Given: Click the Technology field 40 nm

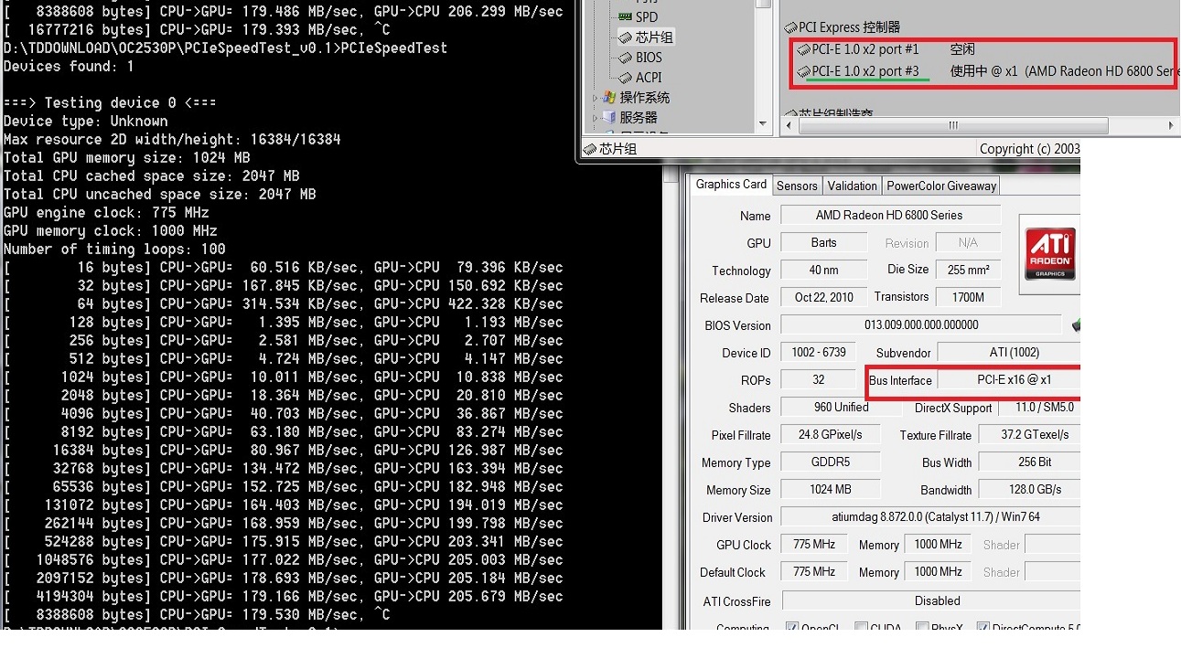Looking at the screenshot, I should click(x=823, y=270).
